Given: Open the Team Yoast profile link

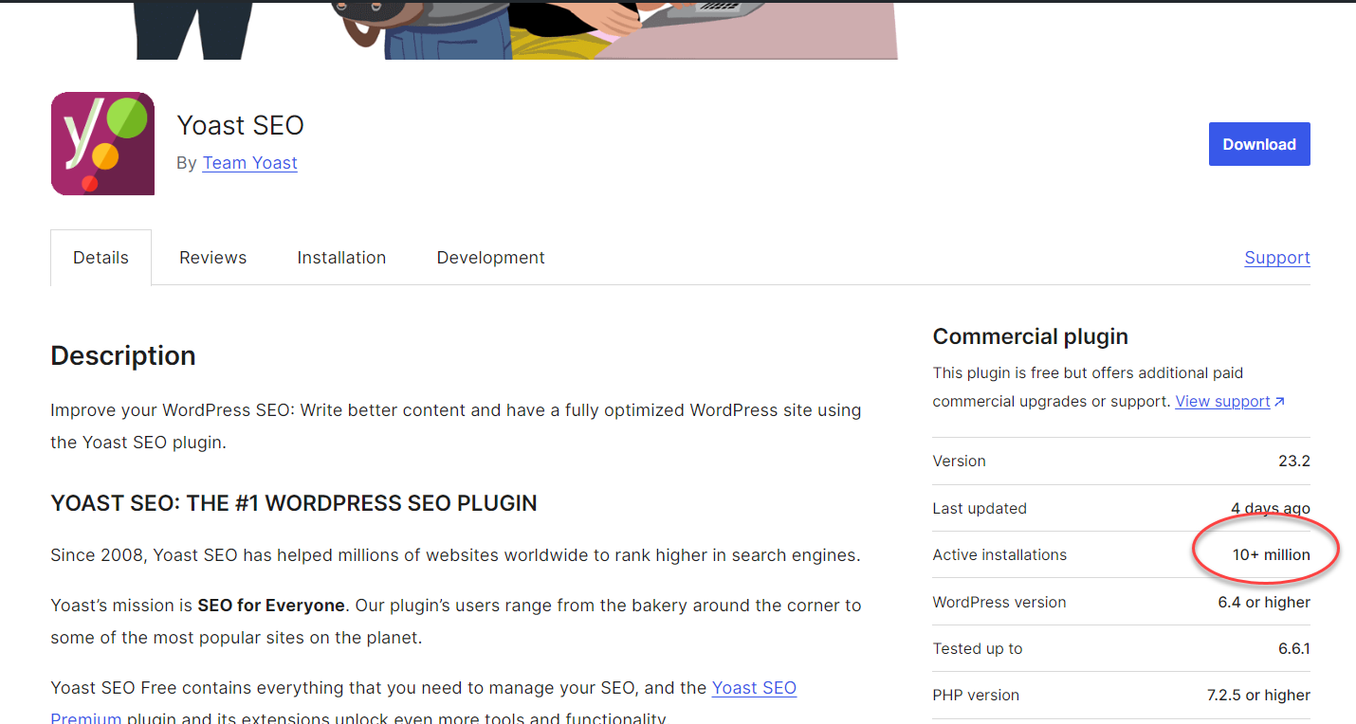Looking at the screenshot, I should coord(249,162).
